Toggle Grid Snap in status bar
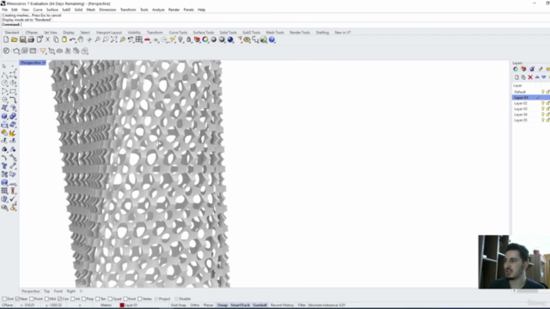550x309 pixels. click(179, 306)
